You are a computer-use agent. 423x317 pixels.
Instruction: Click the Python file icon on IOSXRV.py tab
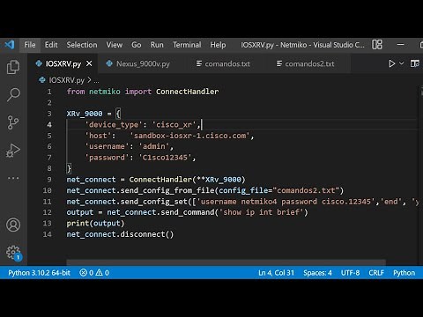39,63
